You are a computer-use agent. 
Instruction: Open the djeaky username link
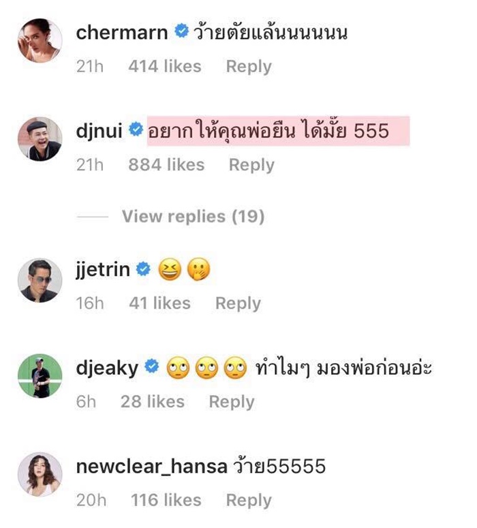[x=107, y=369]
